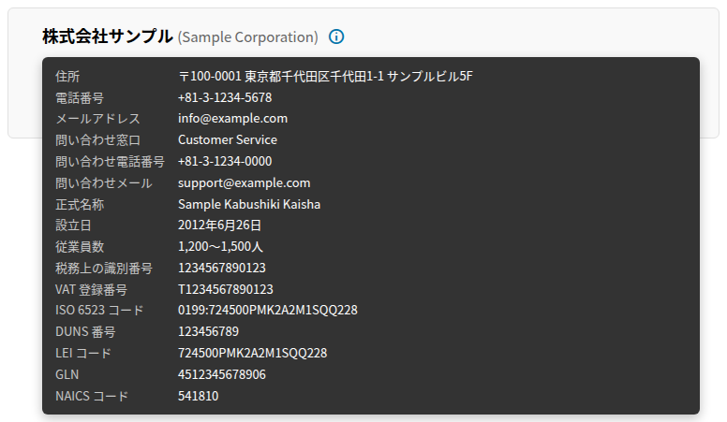Screen dimensions: 727x422
Task: Click NAICS code 541810
Action: click(199, 396)
